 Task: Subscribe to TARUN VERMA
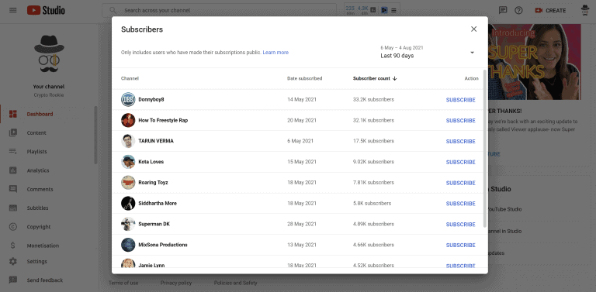point(460,142)
